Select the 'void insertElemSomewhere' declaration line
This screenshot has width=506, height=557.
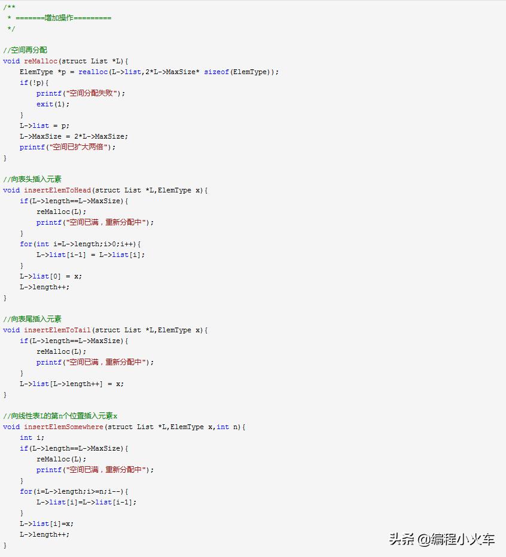[x=124, y=427]
